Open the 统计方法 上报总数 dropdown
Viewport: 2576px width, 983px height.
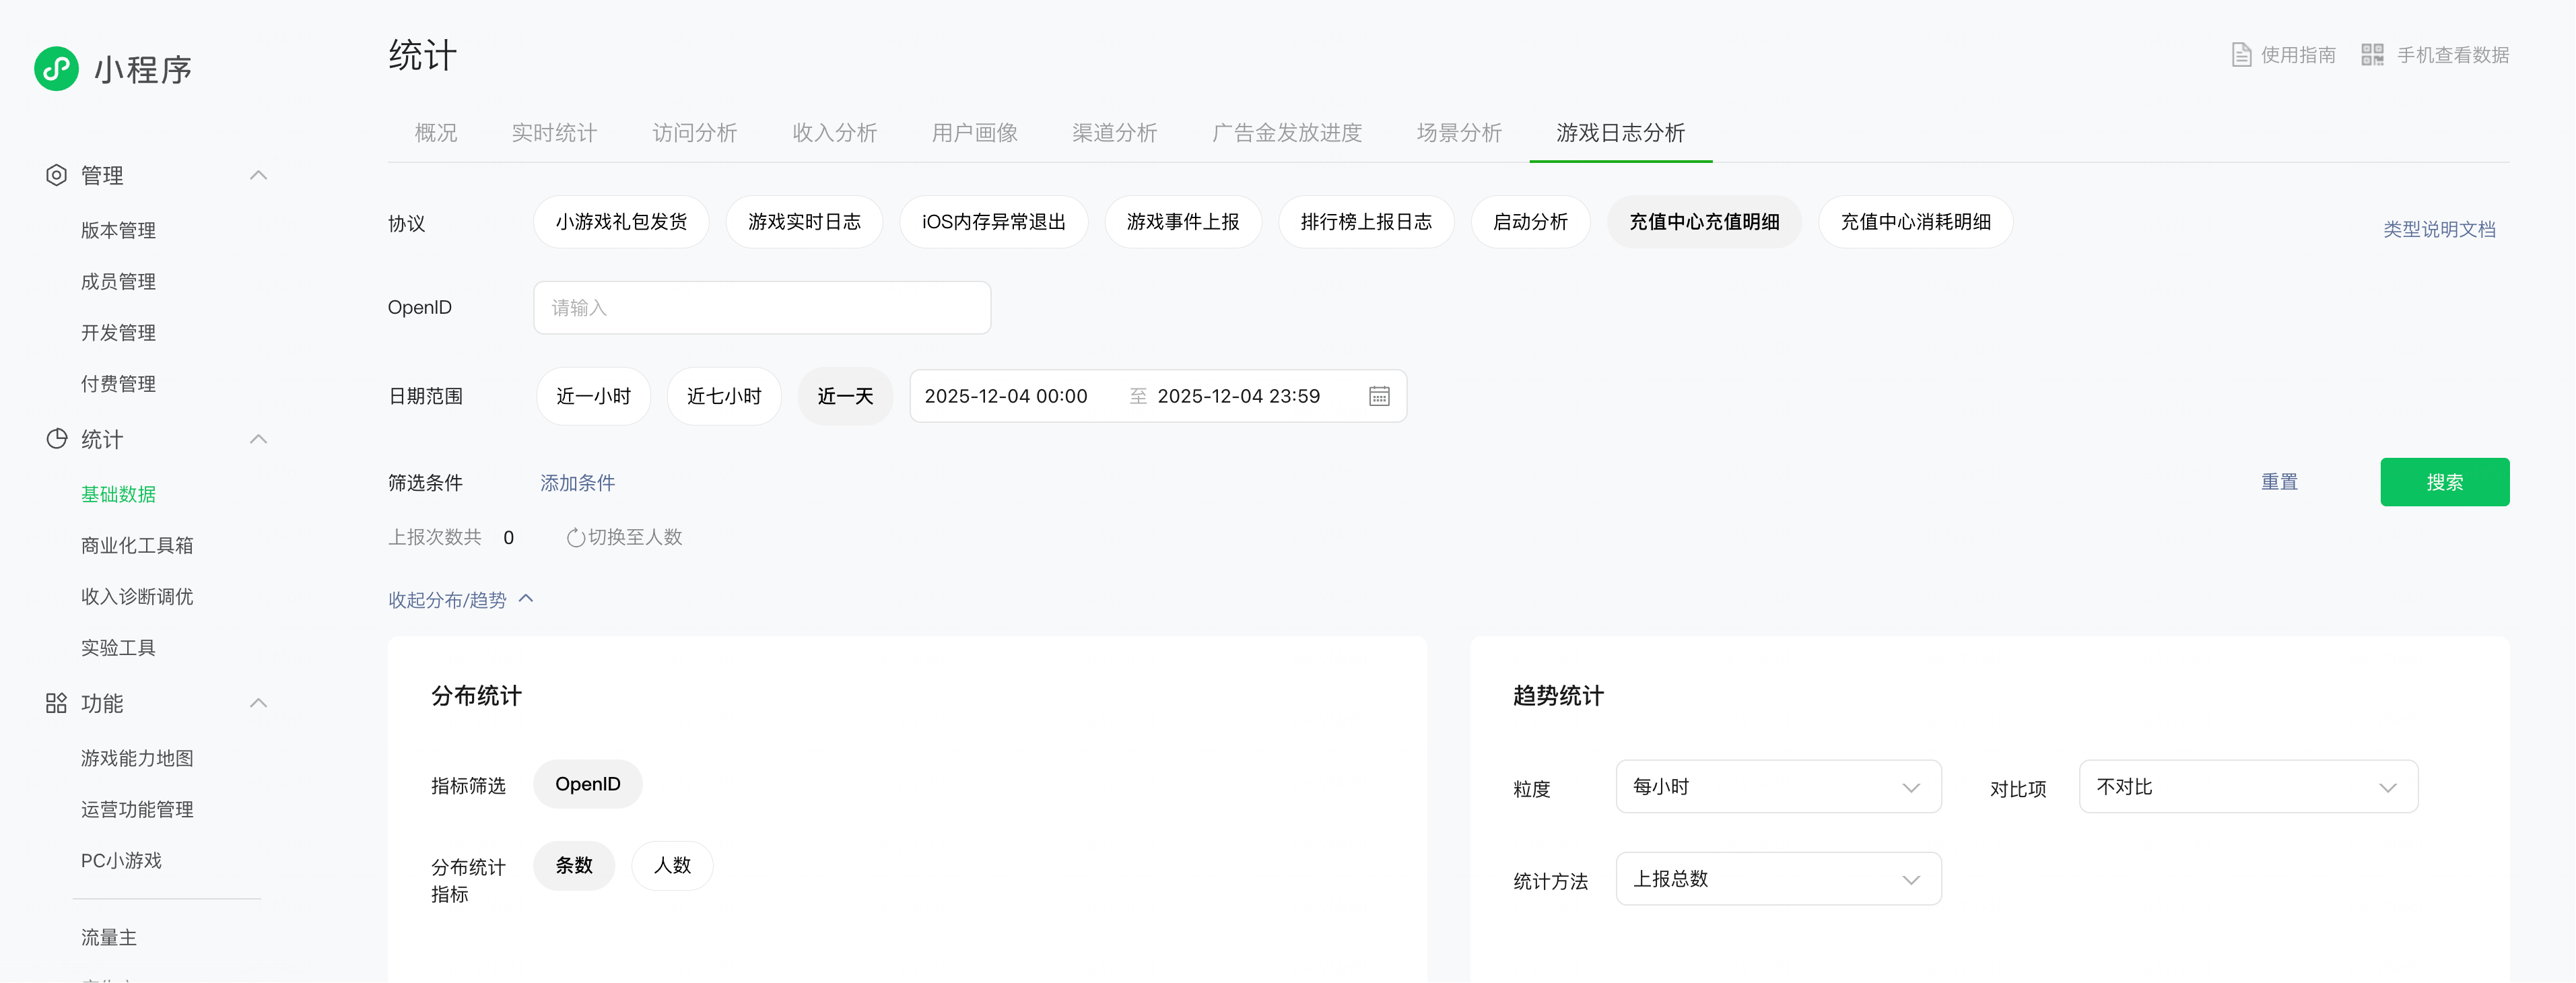[x=1777, y=879]
